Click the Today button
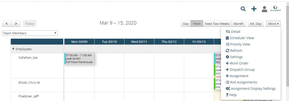This screenshot has width=289, height=101. coord(30,24)
